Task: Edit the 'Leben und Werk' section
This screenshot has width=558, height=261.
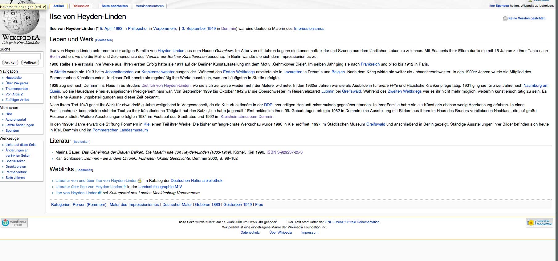Action: click(104, 40)
